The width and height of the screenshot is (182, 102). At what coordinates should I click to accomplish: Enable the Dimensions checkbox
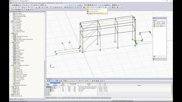(13, 24)
